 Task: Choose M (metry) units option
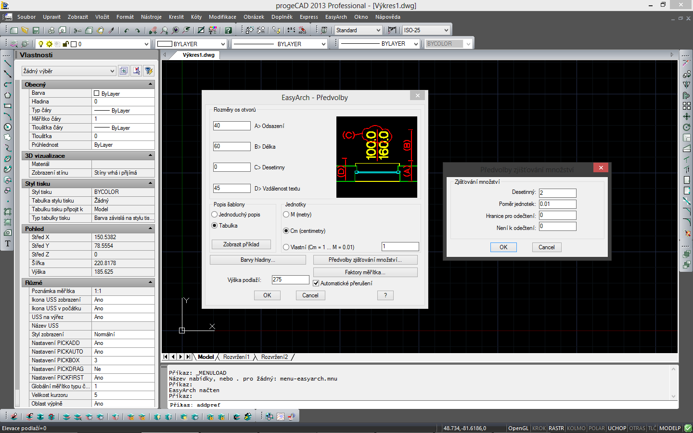pyautogui.click(x=286, y=215)
